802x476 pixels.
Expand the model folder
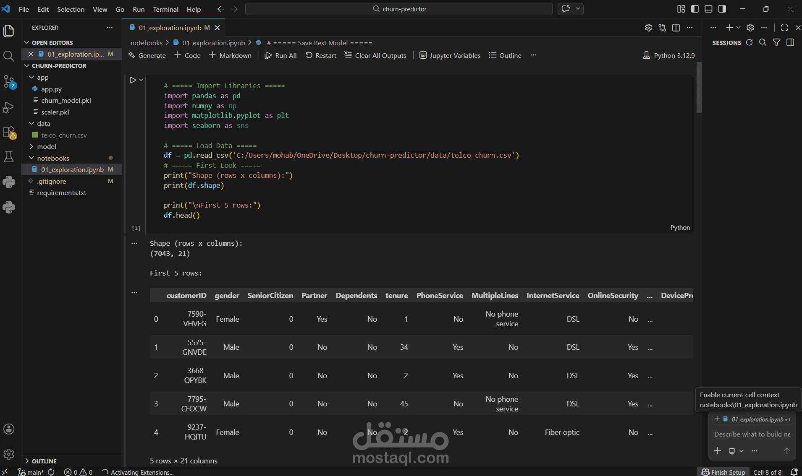46,146
